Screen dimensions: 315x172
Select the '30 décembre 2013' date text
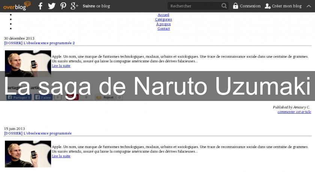click(19, 38)
